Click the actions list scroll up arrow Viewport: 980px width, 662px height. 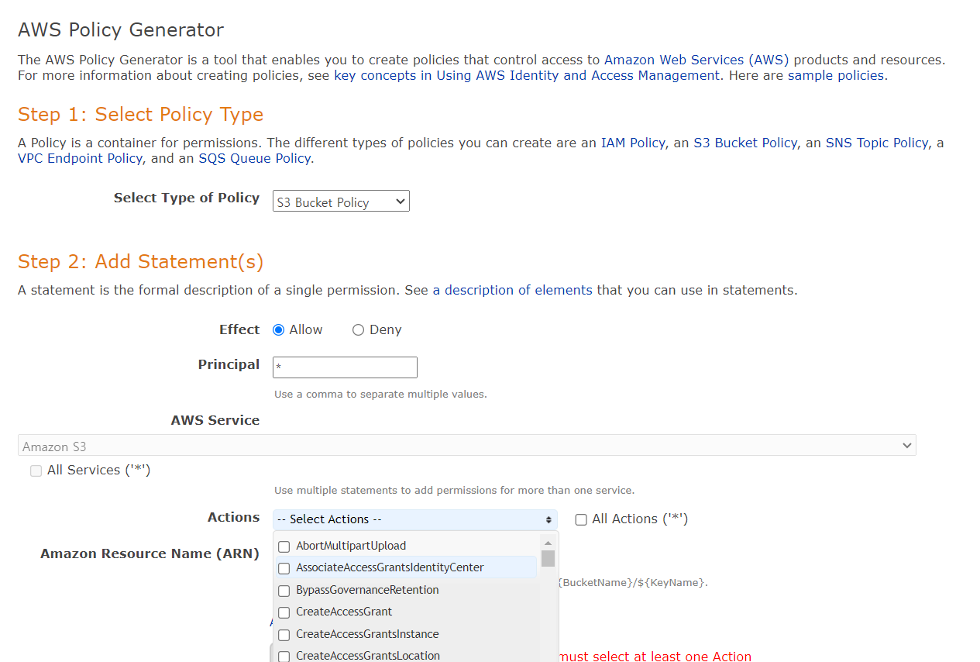click(x=548, y=543)
